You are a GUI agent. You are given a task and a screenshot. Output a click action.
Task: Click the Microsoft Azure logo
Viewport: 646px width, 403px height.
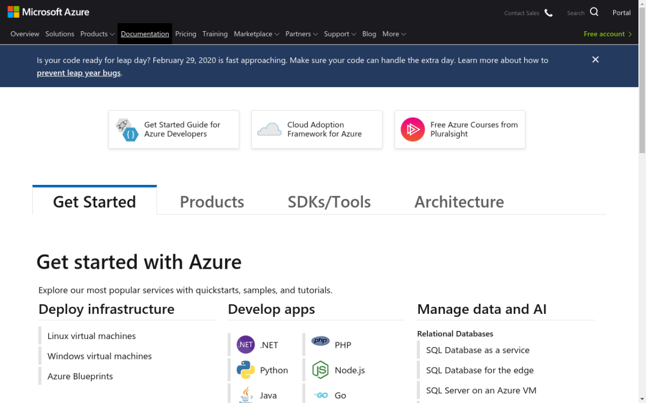[48, 12]
